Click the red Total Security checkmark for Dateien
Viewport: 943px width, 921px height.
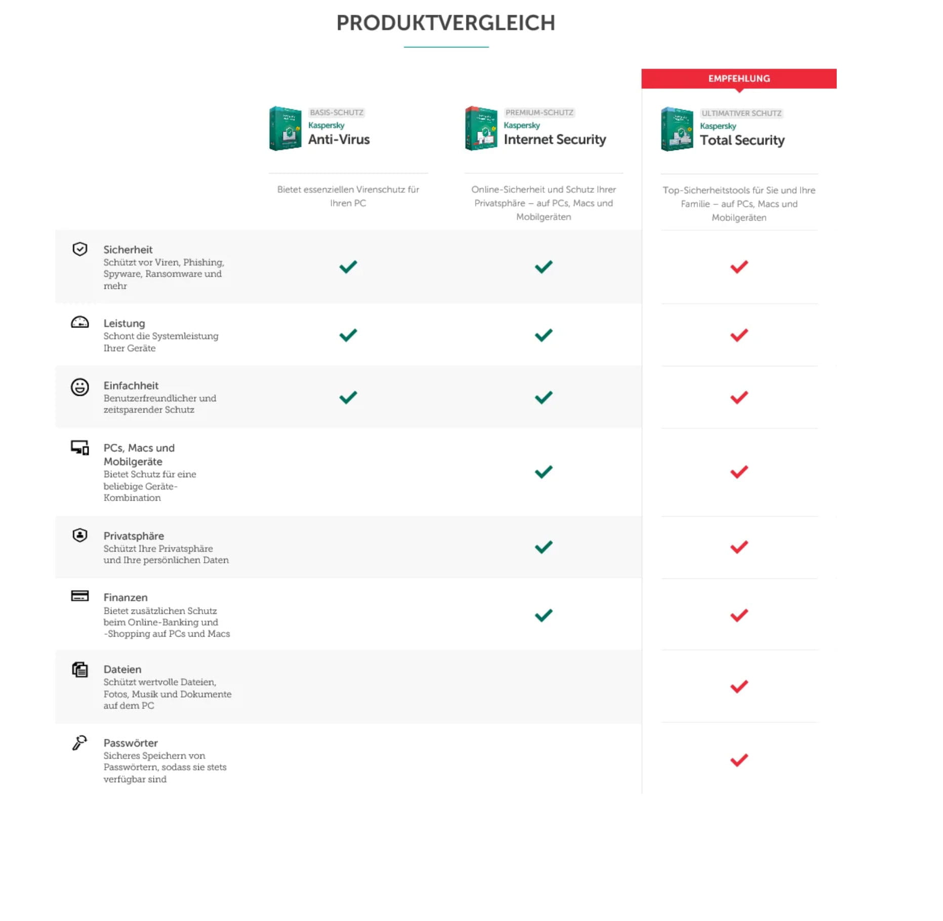[739, 687]
